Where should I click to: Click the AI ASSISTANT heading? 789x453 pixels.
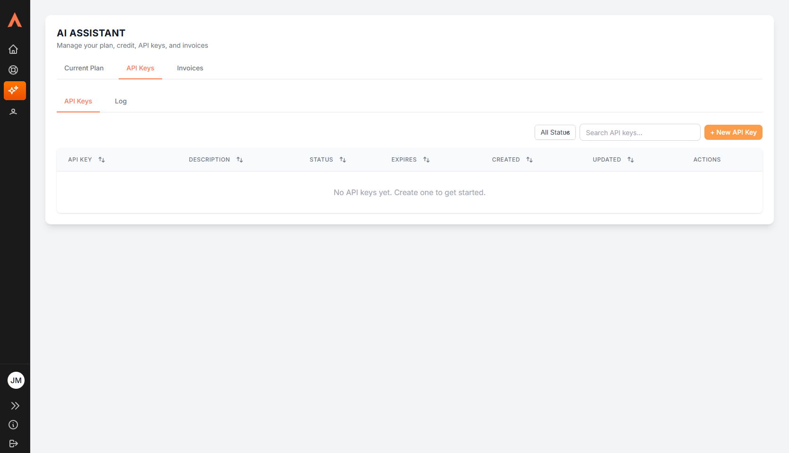(x=91, y=33)
